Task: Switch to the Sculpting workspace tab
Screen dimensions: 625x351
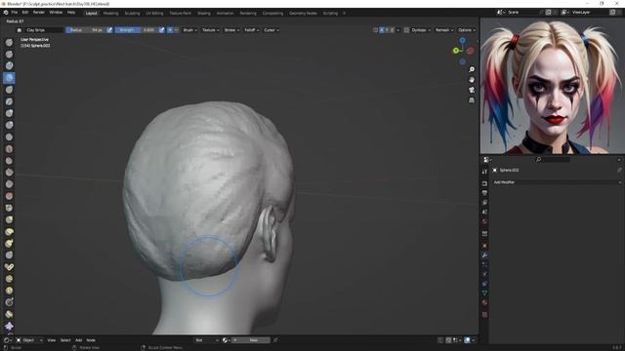Action: pyautogui.click(x=132, y=13)
